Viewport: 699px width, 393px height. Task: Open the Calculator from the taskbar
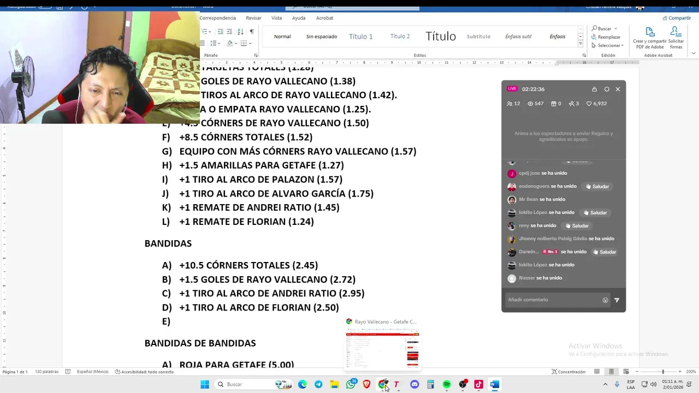tap(430, 384)
